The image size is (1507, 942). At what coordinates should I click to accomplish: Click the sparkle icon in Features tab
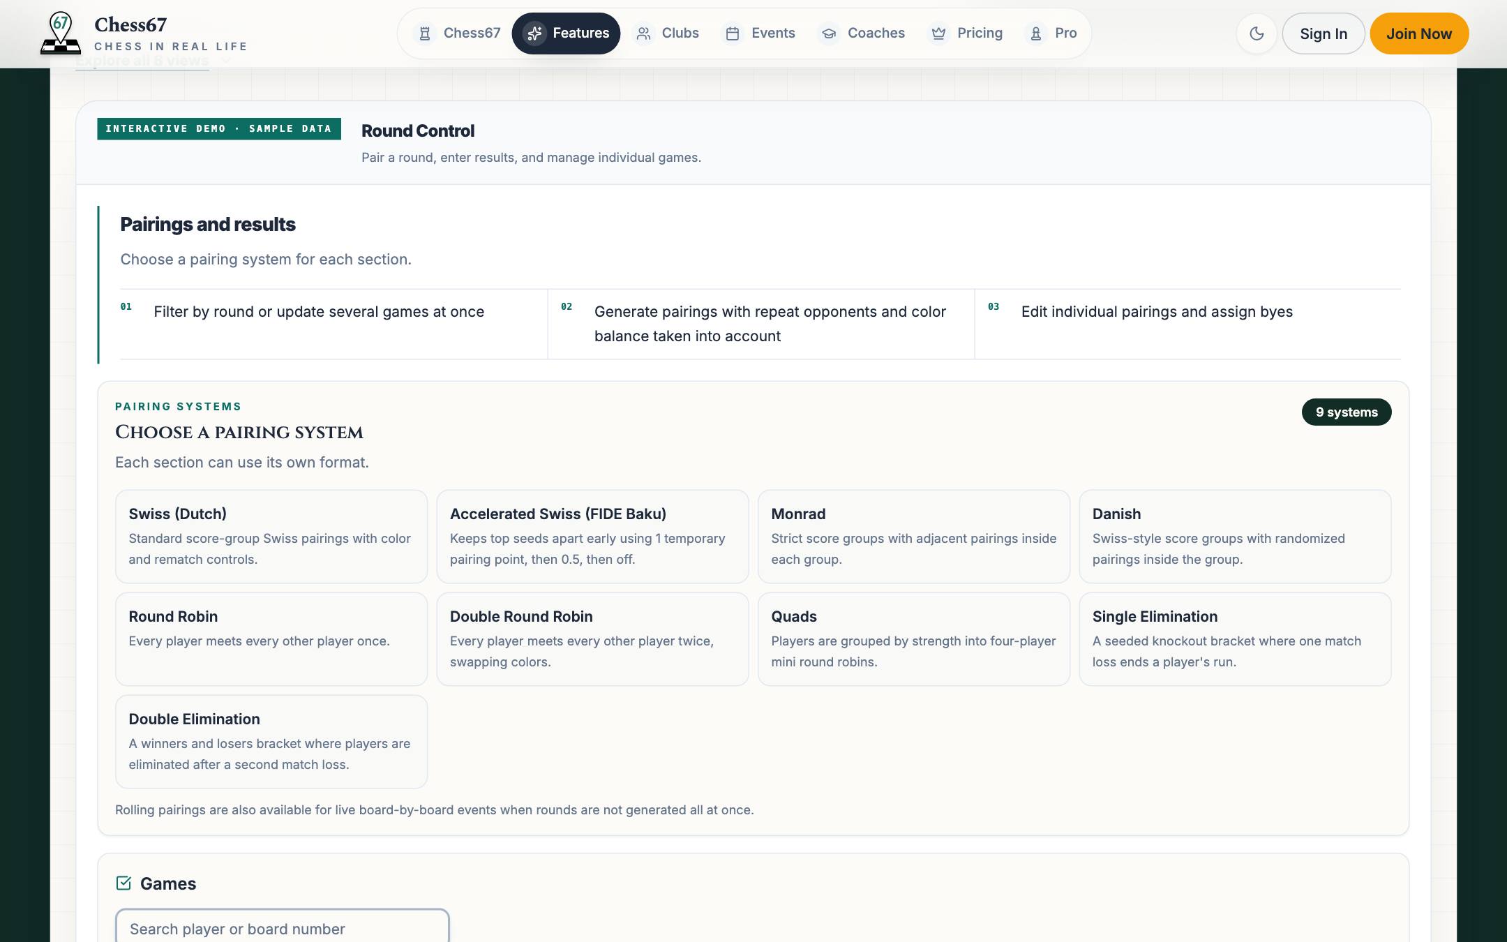click(x=535, y=33)
